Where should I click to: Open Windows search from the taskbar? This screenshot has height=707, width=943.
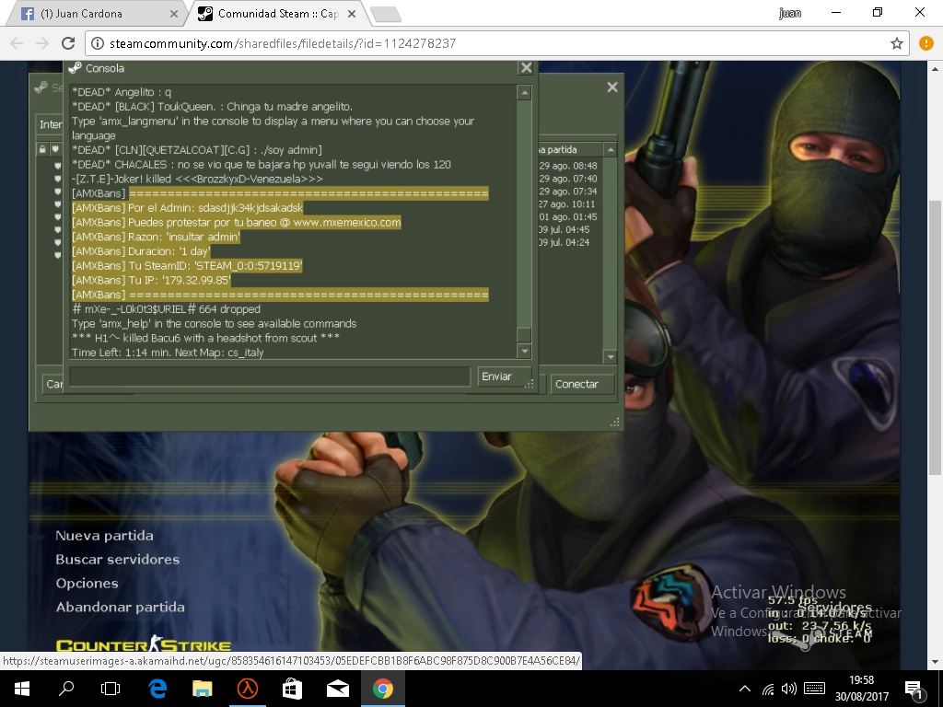click(x=66, y=689)
